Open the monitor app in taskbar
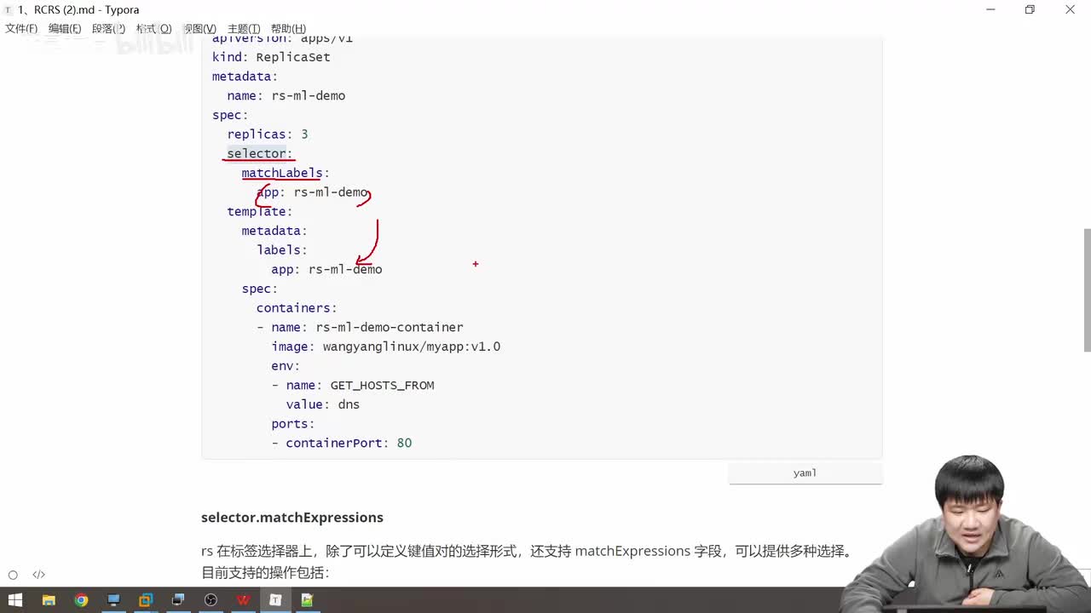Screen dimensions: 1091x613 [113, 600]
